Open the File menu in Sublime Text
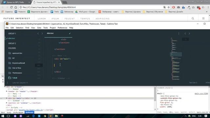 pyautogui.click(x=7, y=28)
